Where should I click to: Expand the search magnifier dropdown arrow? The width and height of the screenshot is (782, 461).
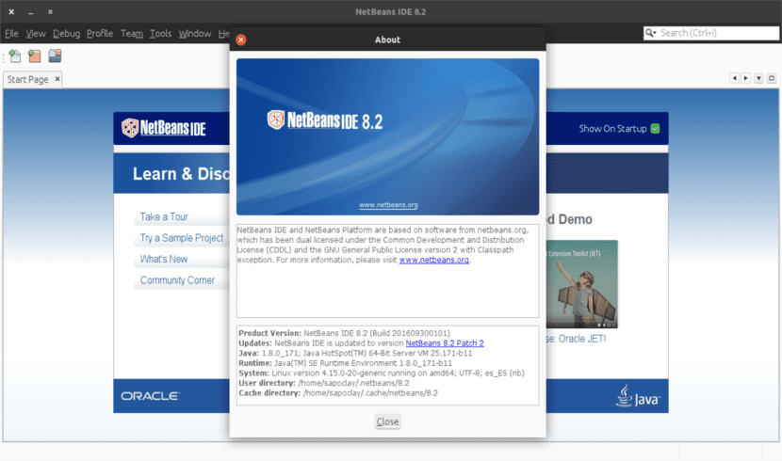point(653,33)
